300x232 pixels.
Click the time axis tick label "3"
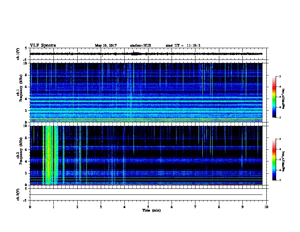[x=101, y=207]
